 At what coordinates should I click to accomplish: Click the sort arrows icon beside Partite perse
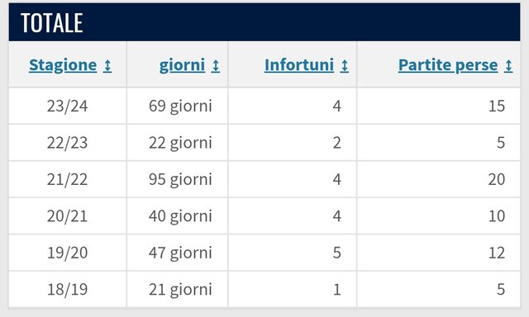point(508,66)
